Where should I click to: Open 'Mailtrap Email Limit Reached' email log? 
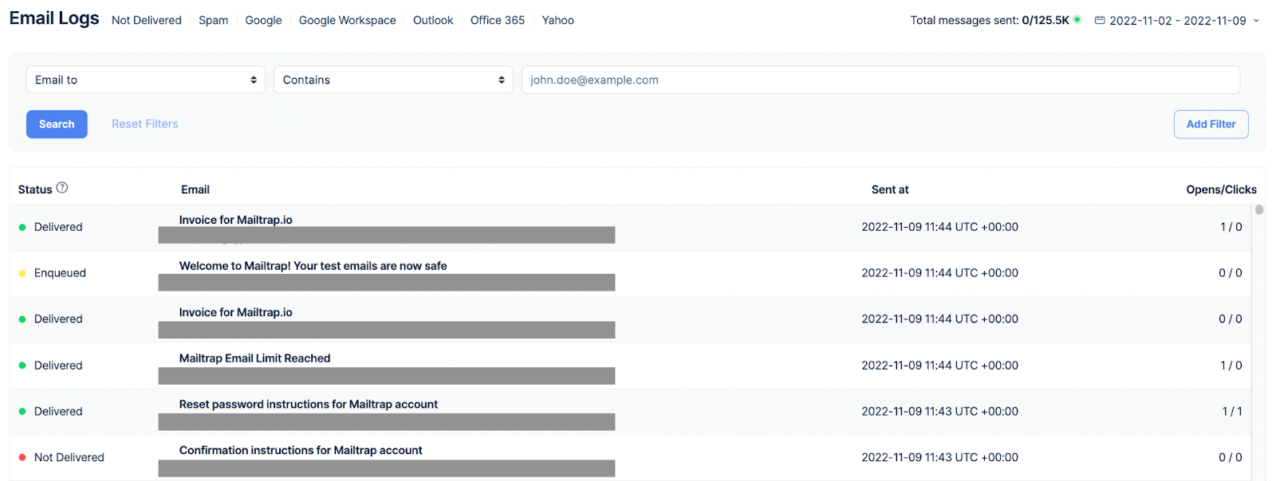pos(254,358)
